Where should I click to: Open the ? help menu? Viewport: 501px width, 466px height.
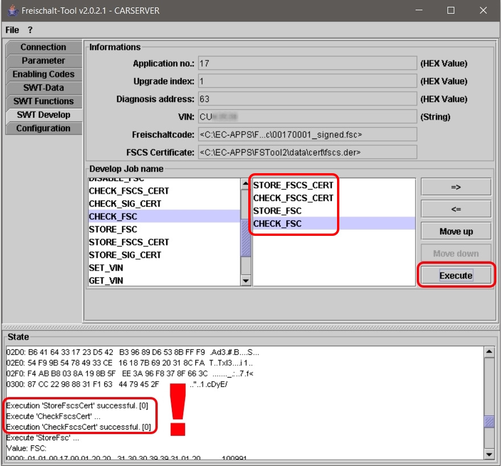coord(30,30)
